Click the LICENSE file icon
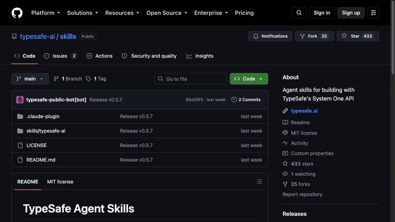 pyautogui.click(x=20, y=145)
